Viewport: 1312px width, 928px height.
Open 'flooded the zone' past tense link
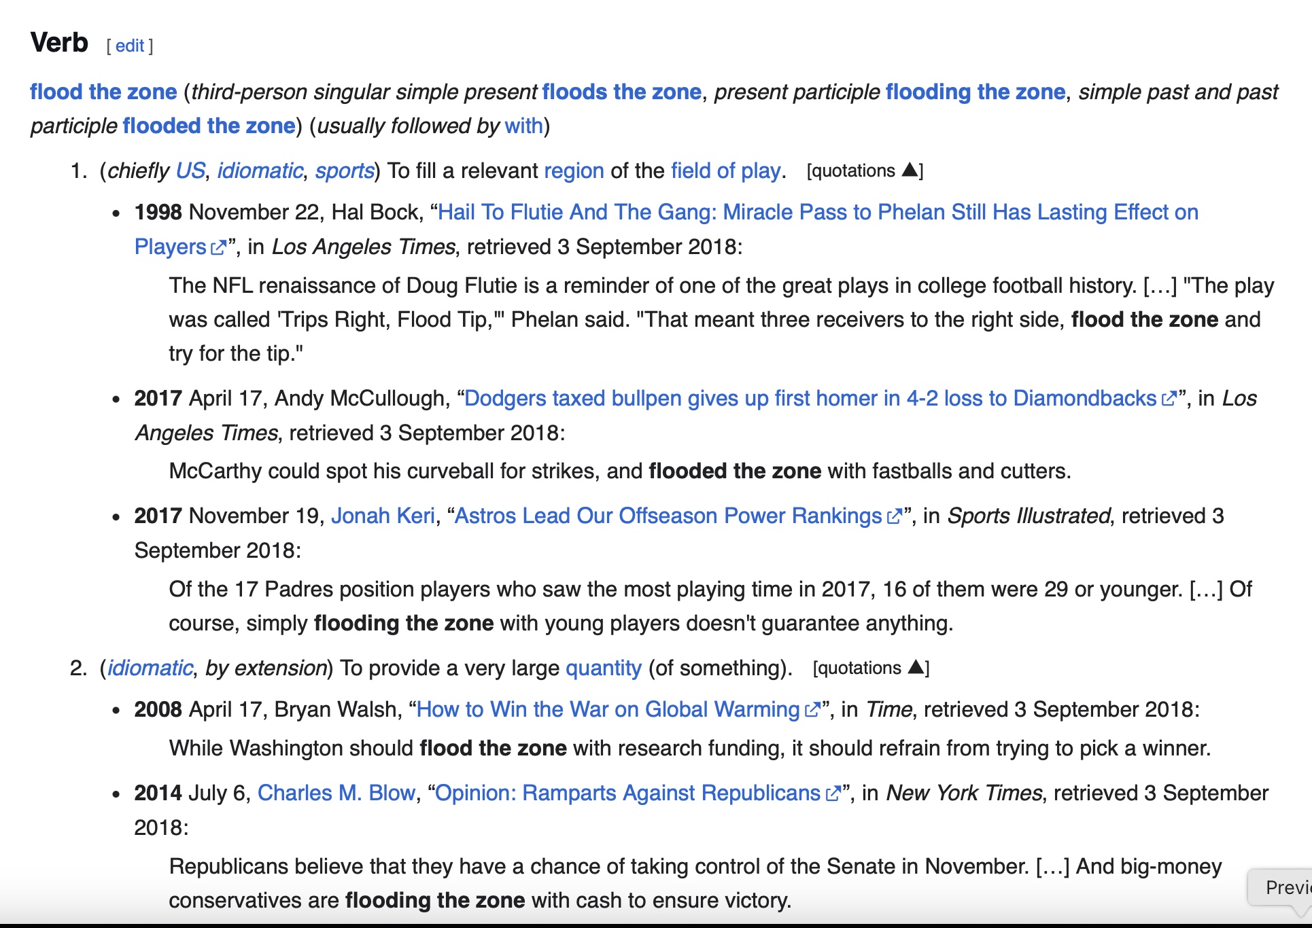point(209,126)
